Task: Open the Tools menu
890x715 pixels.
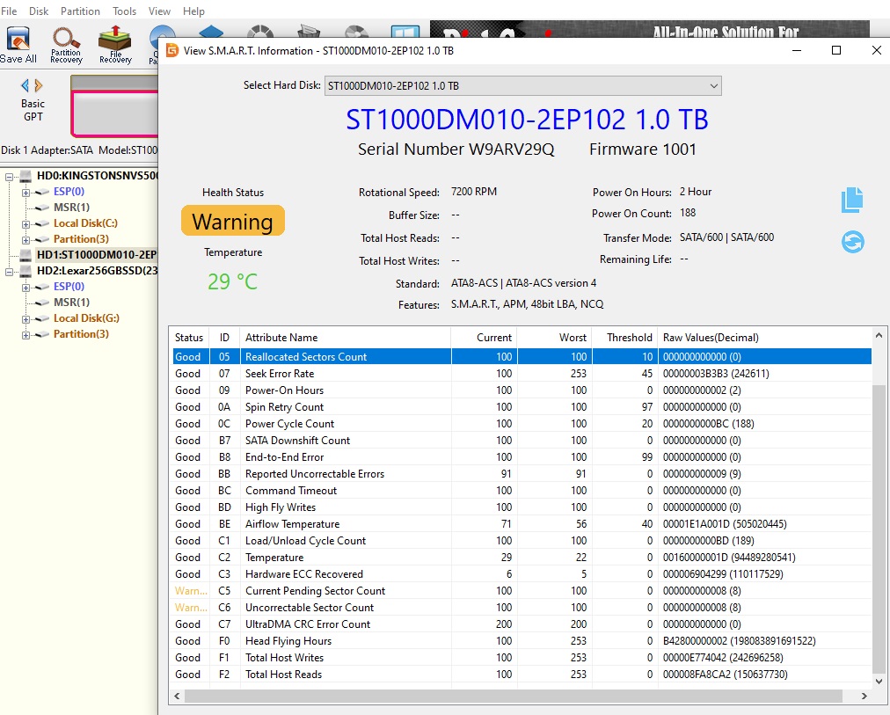Action: coord(124,11)
